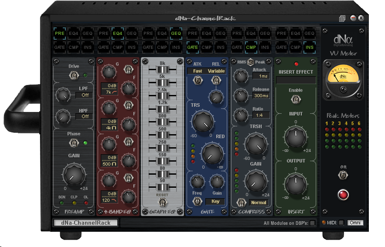Flip the Graphic EQ RESET switch
385x247 pixels.
pos(162,203)
